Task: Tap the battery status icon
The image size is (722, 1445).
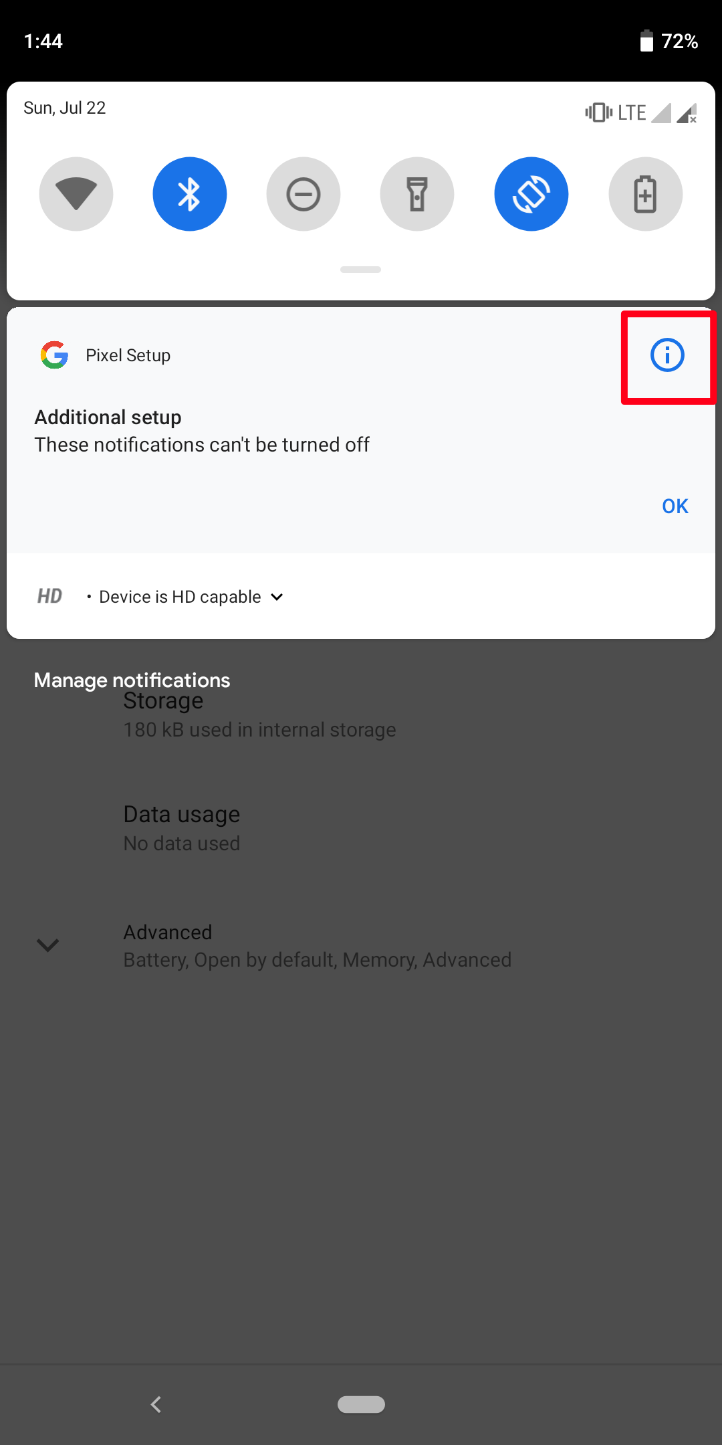Action: click(646, 41)
